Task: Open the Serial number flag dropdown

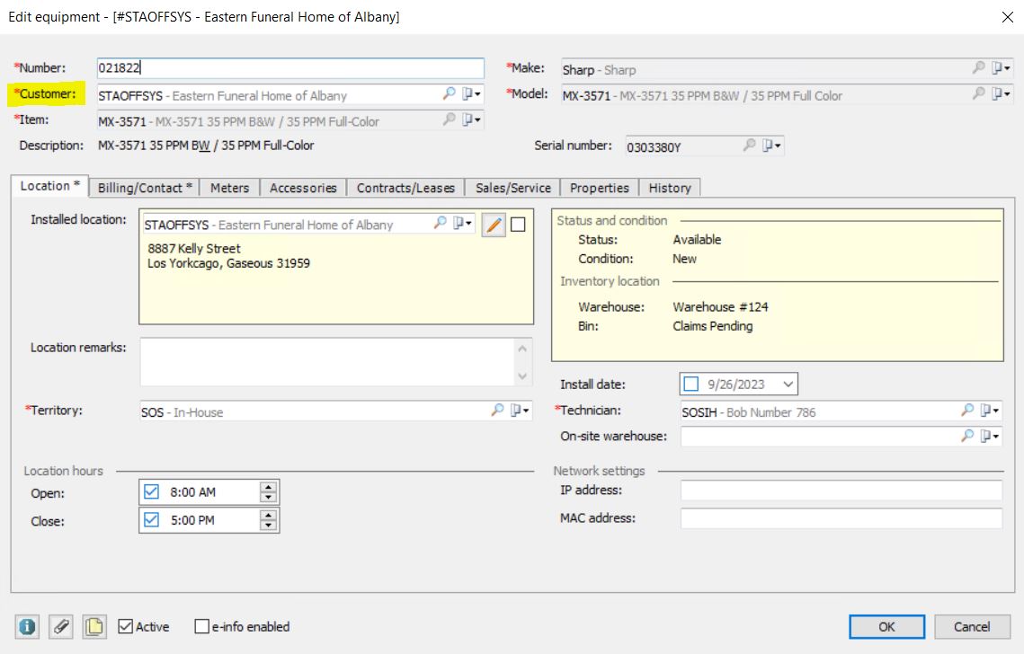Action: (x=772, y=145)
